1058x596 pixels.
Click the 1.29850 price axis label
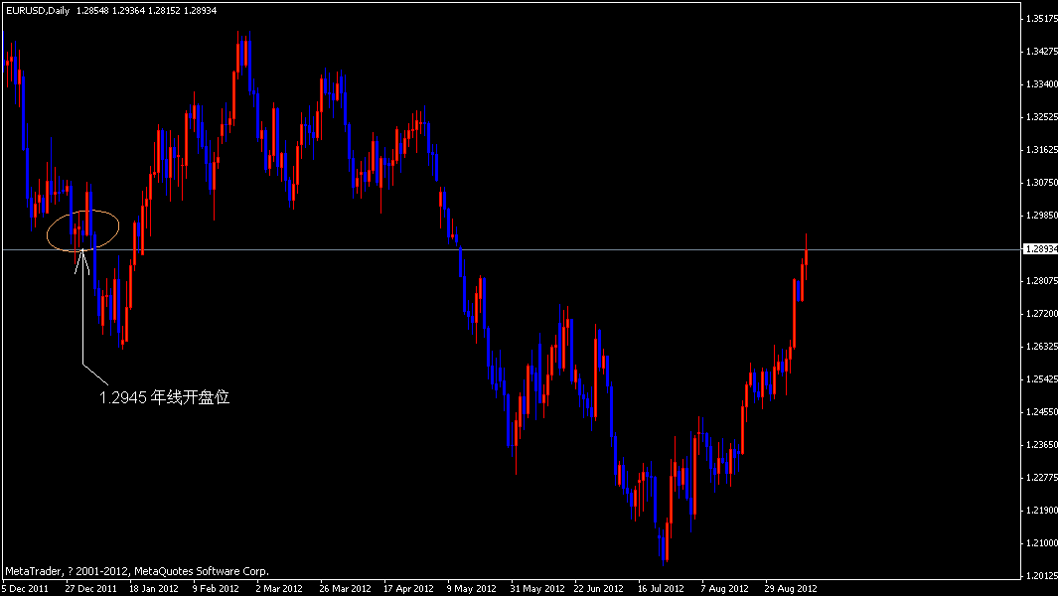pyautogui.click(x=1041, y=216)
